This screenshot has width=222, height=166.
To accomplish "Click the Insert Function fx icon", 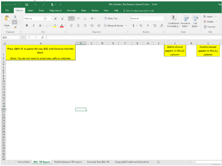I will [x=42, y=37].
